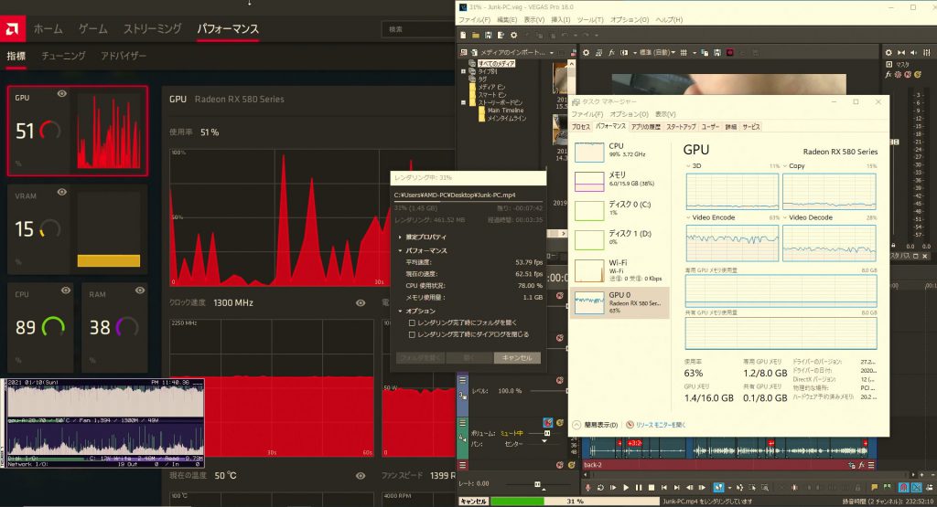This screenshot has width=937, height=507.
Task: Open the リソース モニターを開く link
Action: tap(664, 425)
